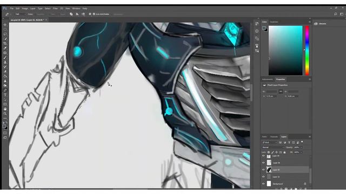The width and height of the screenshot is (346, 194).
Task: Click the path operations icon in options bar
Action: point(71,14)
